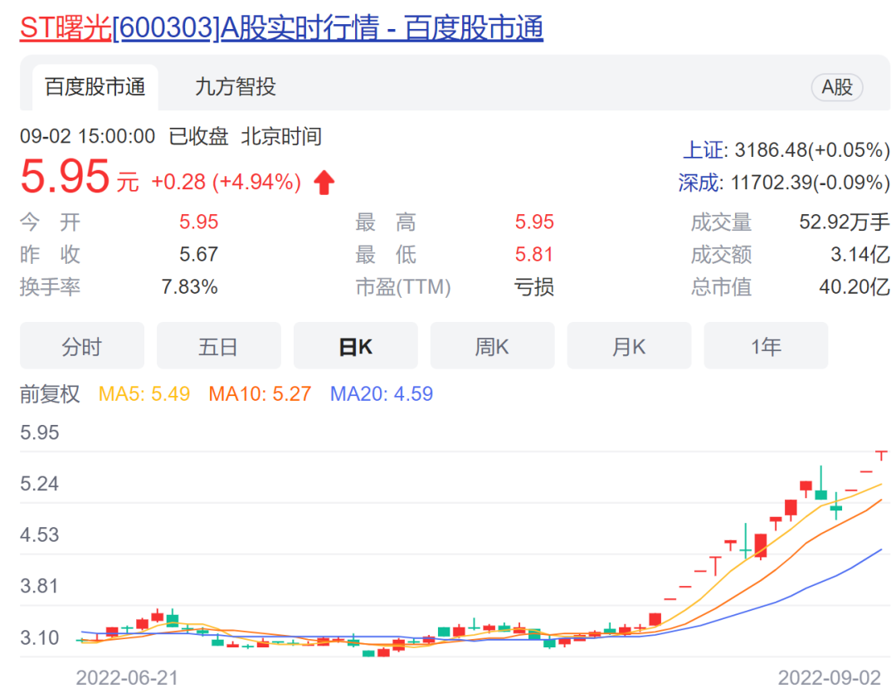The width and height of the screenshot is (896, 693).
Task: Toggle the MA20 moving average line
Action: coord(381,393)
